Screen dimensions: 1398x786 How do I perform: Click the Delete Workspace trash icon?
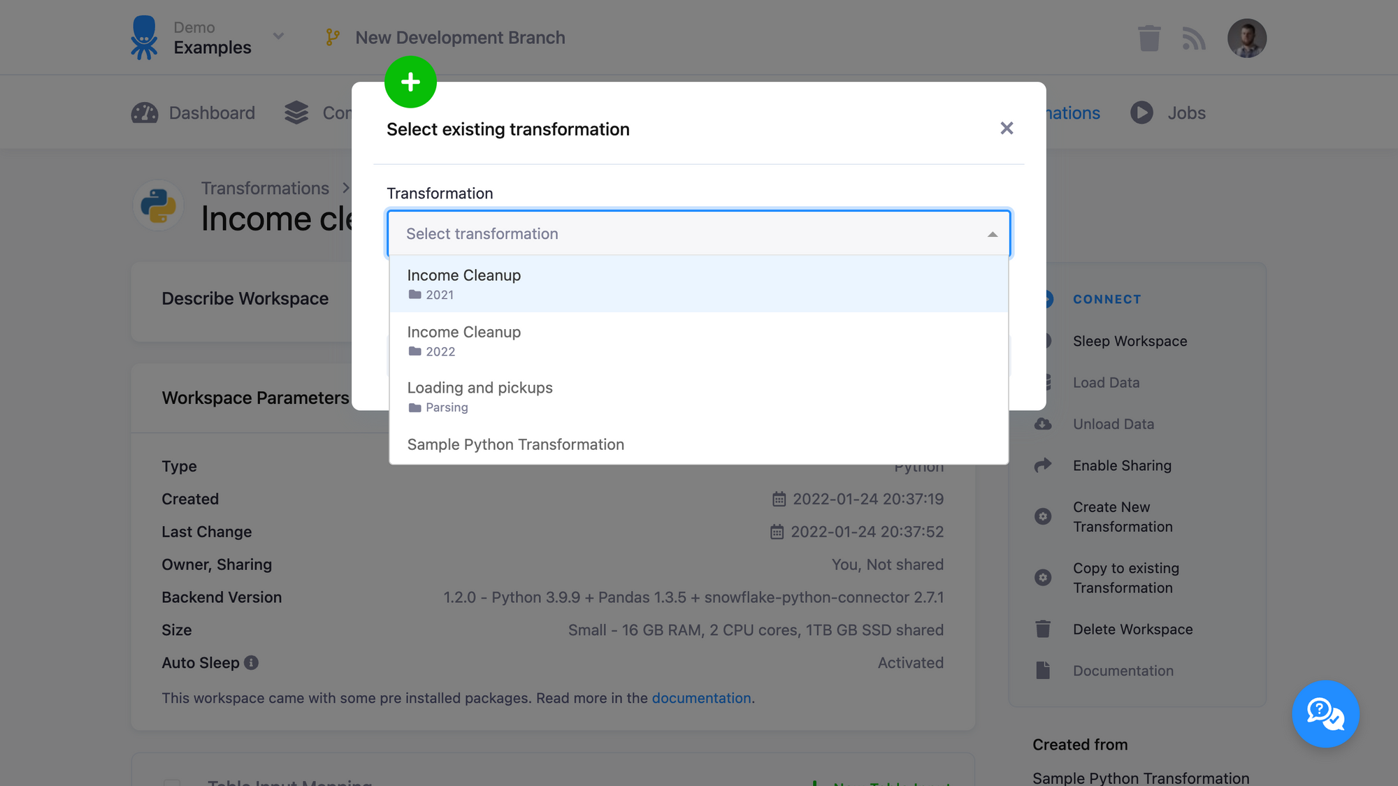[1043, 629]
